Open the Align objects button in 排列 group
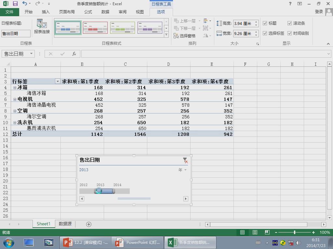Screen dimensions: 333x249 (x=207, y=21)
